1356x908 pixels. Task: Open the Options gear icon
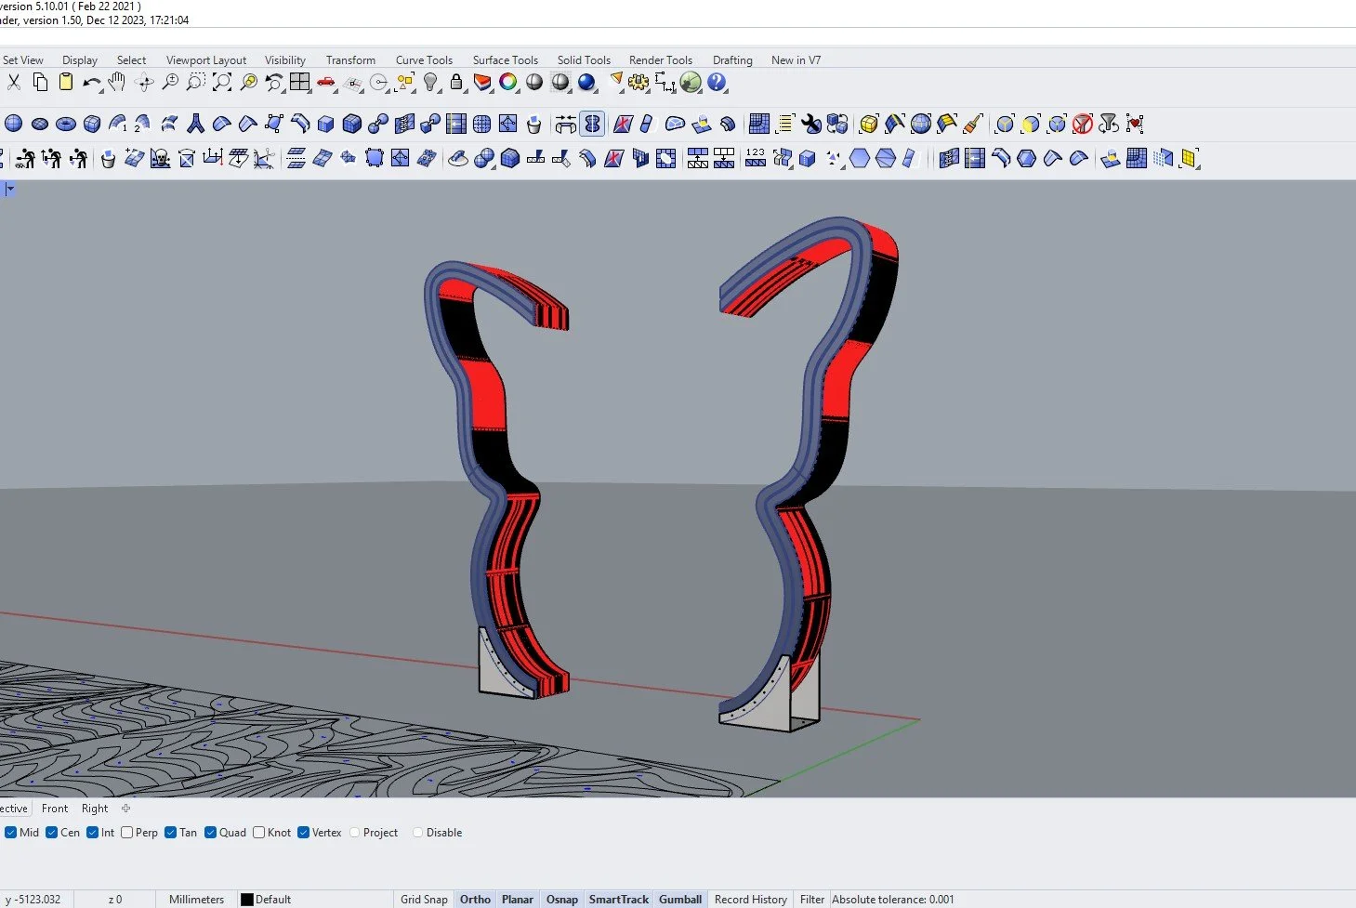[639, 83]
